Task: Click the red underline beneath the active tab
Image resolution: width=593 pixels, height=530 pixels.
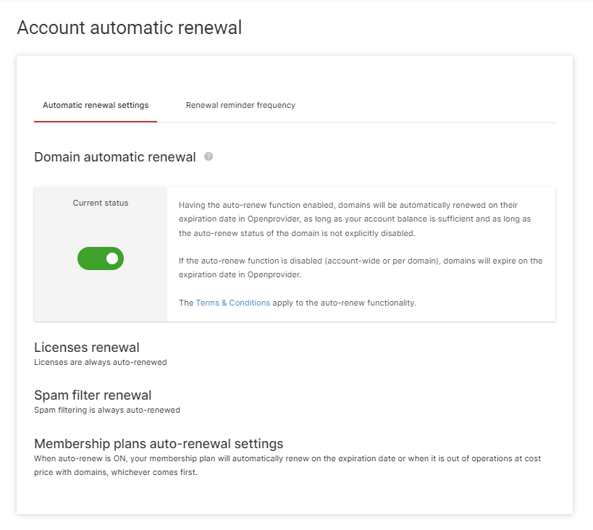Action: (x=96, y=122)
